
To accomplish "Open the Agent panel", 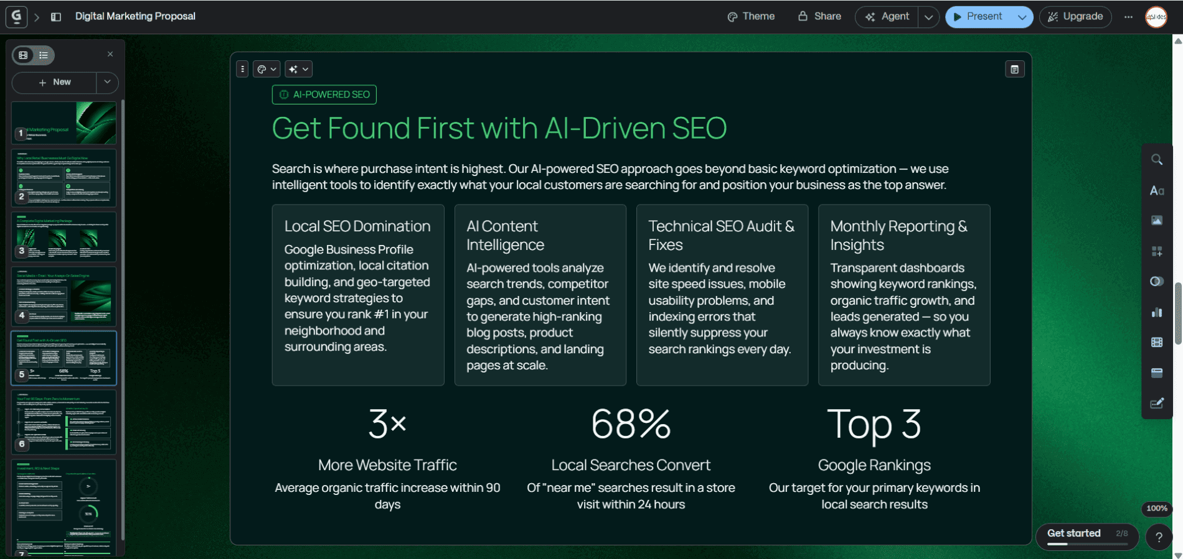I will point(887,17).
